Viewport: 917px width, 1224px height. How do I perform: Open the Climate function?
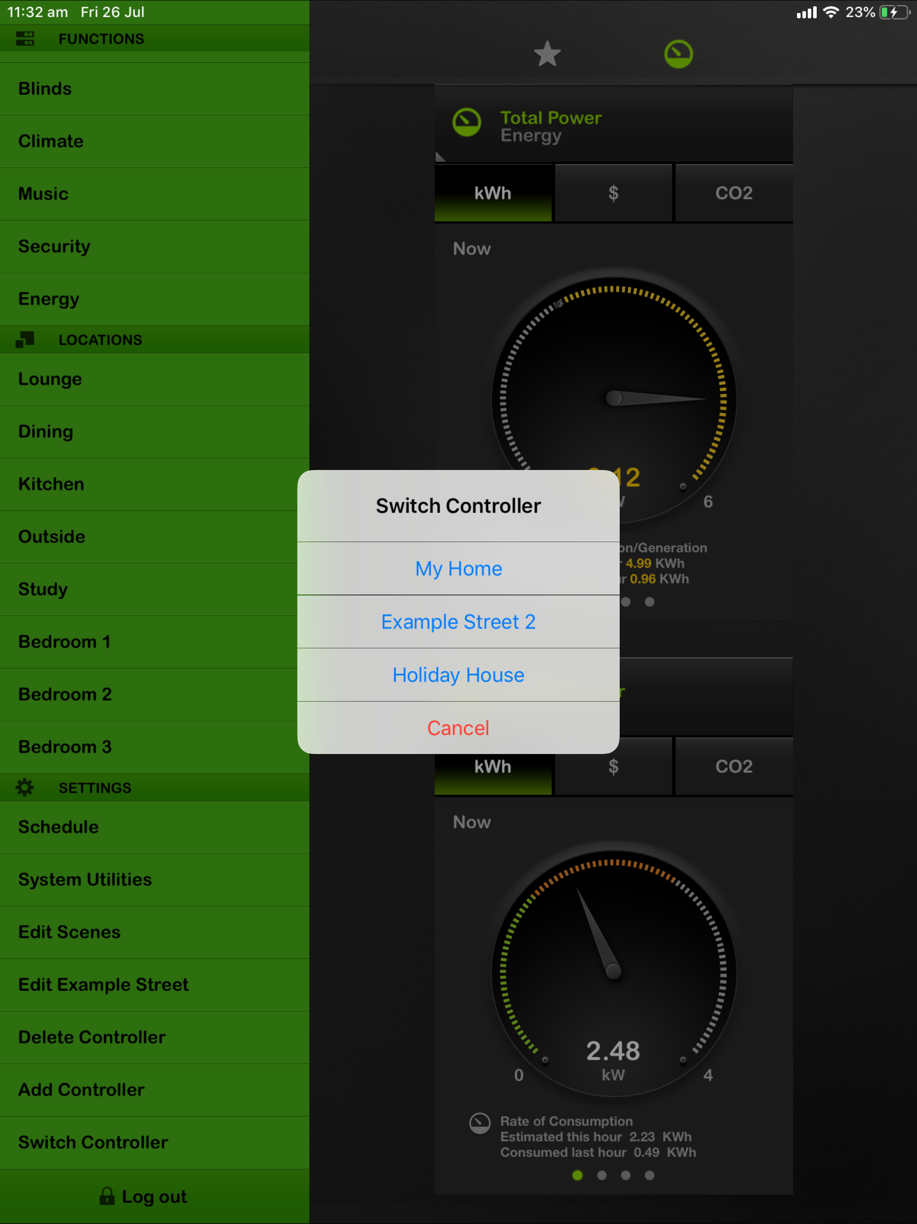154,141
